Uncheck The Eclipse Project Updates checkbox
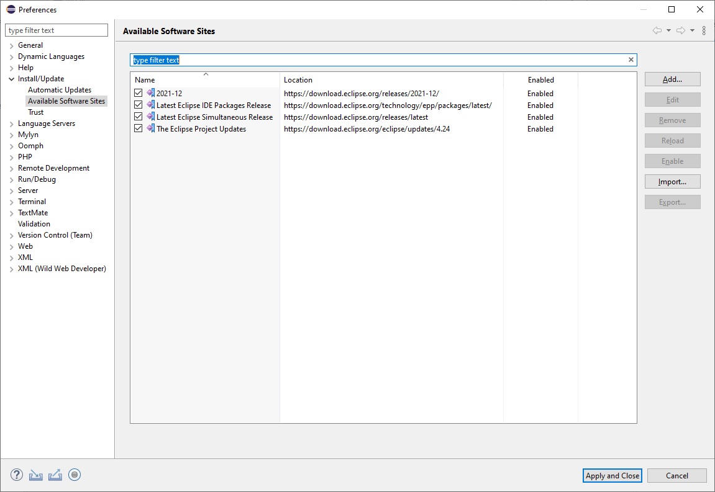This screenshot has width=715, height=492. click(x=138, y=128)
